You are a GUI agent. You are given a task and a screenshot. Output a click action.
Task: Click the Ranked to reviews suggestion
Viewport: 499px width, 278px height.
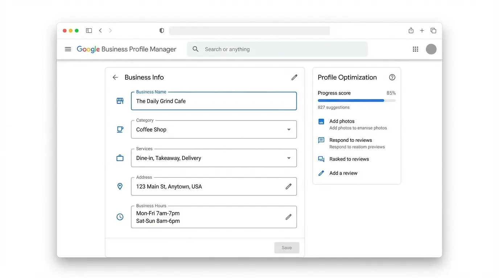pos(349,159)
